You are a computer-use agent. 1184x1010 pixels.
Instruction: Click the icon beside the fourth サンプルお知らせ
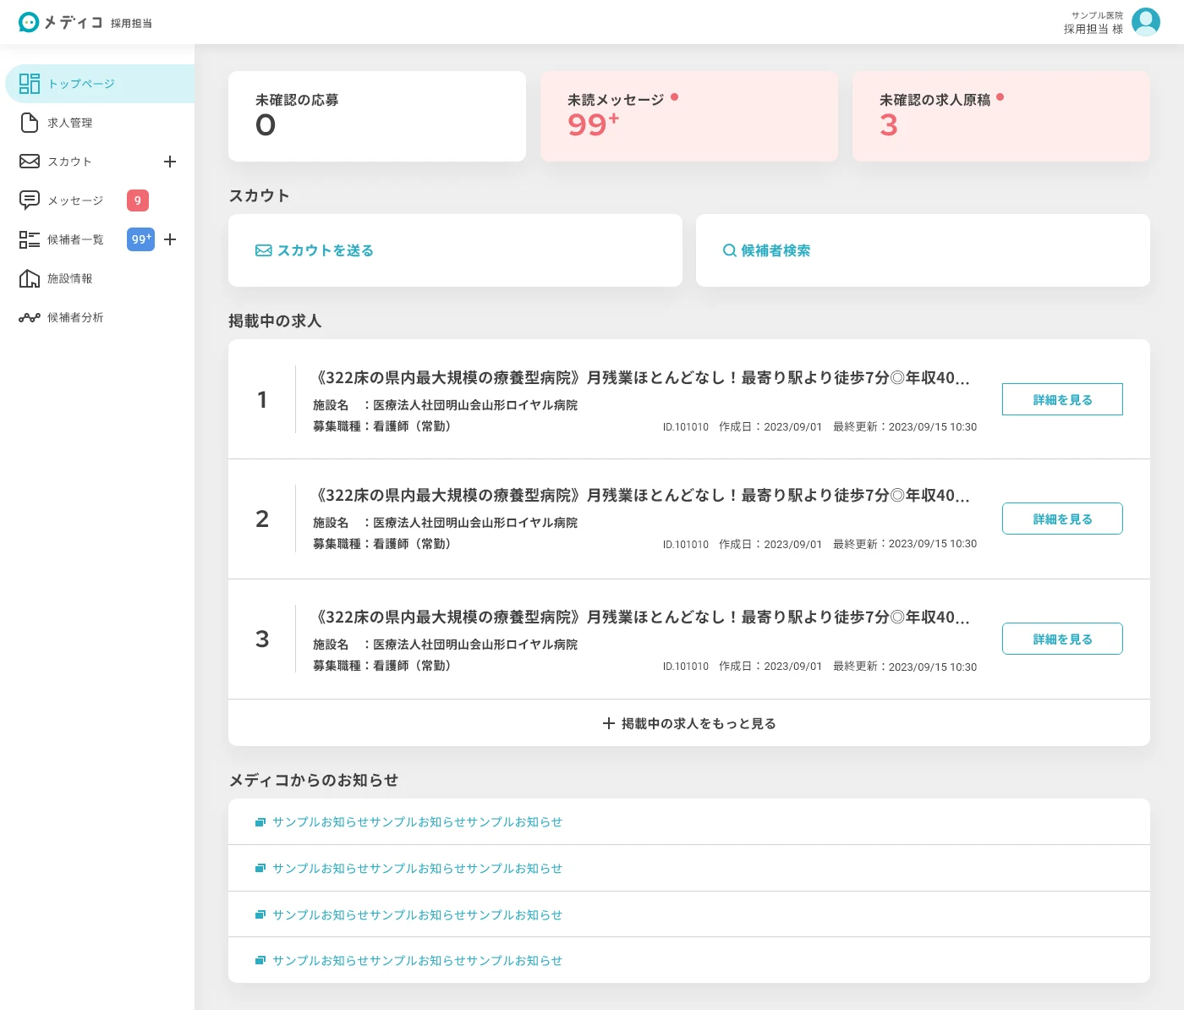point(260,961)
